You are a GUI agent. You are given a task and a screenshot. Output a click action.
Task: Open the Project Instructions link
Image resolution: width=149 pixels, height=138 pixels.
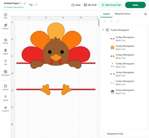pyautogui.click(x=14, y=7)
